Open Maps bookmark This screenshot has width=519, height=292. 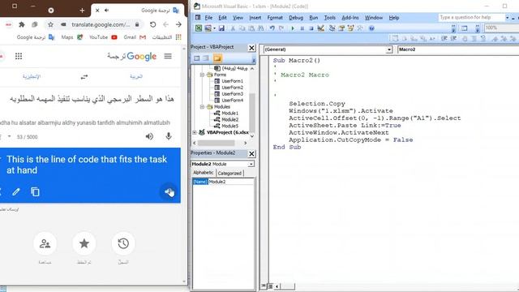[72, 37]
